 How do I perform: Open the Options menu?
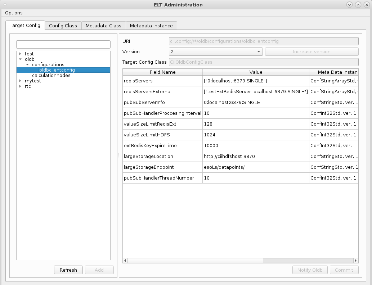pyautogui.click(x=14, y=13)
